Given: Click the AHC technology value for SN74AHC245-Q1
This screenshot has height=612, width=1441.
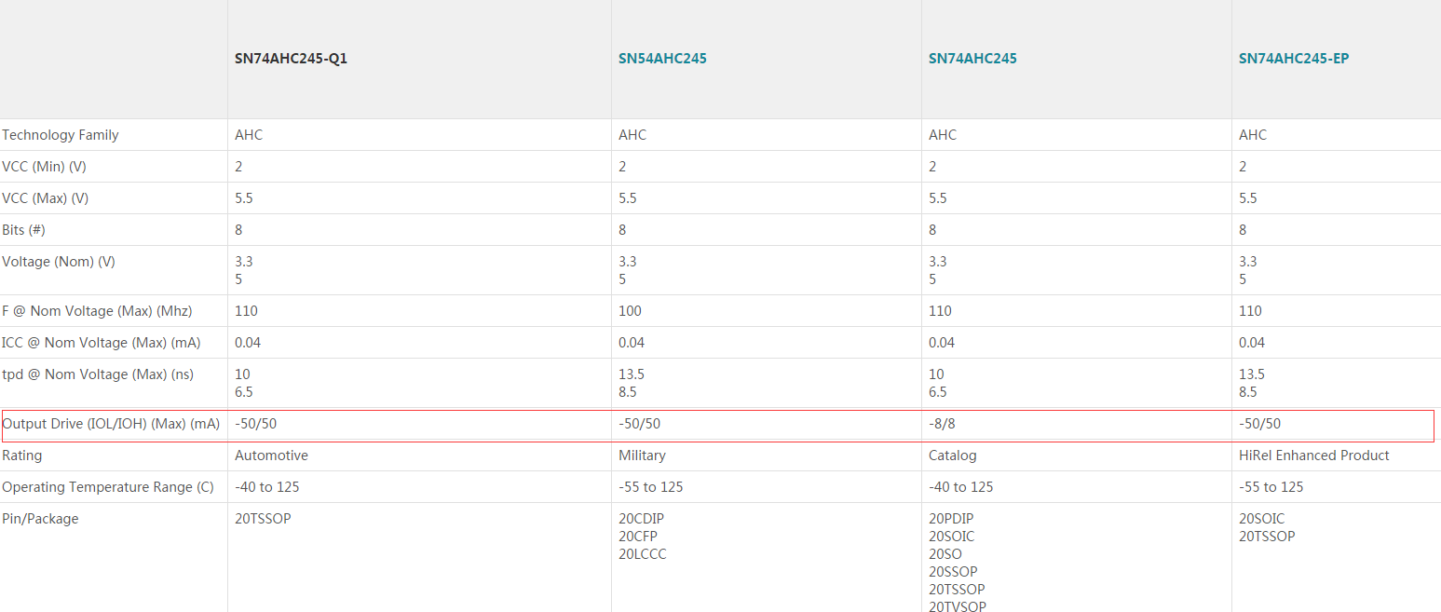Looking at the screenshot, I should click(x=249, y=135).
